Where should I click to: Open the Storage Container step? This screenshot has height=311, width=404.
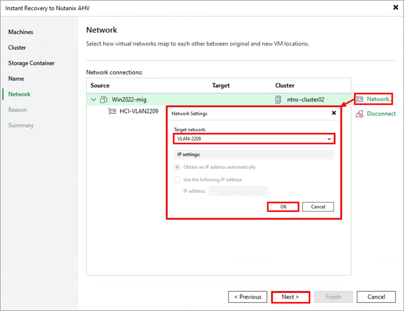pyautogui.click(x=31, y=63)
